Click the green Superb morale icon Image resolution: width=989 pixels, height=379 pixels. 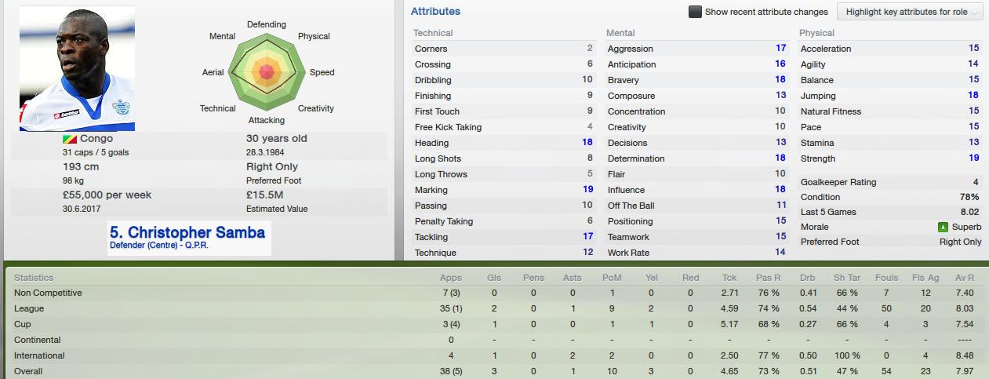[x=943, y=227]
